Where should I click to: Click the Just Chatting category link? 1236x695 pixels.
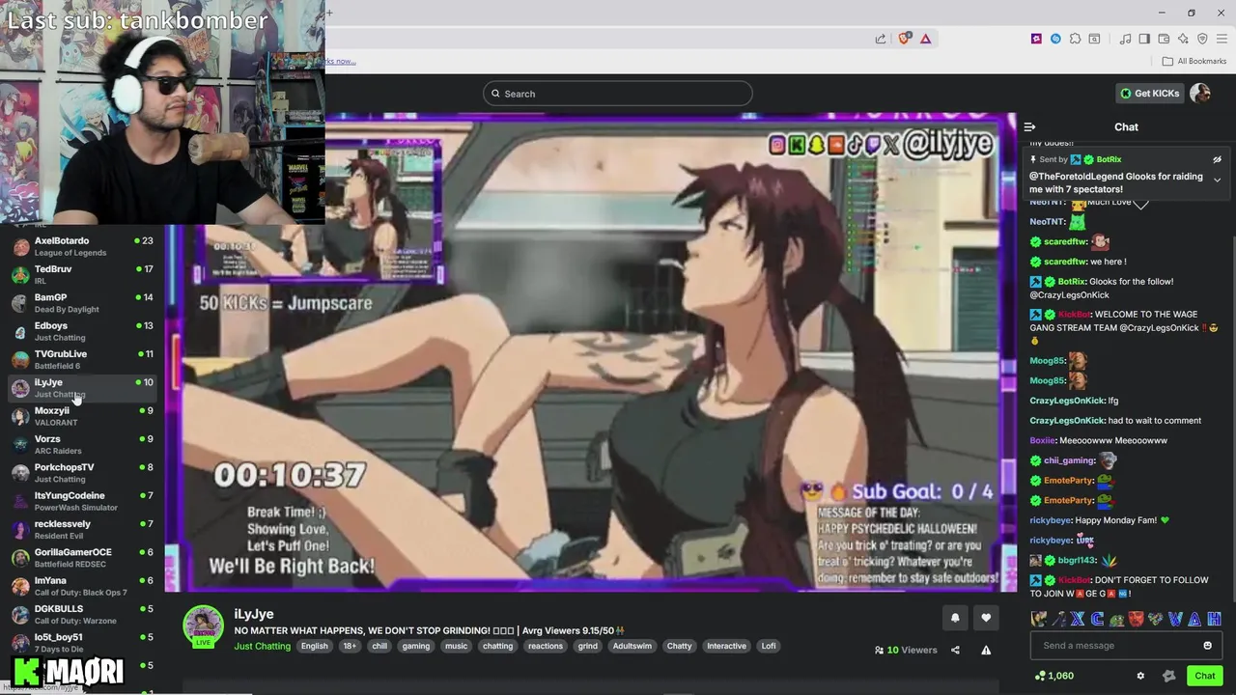(262, 646)
